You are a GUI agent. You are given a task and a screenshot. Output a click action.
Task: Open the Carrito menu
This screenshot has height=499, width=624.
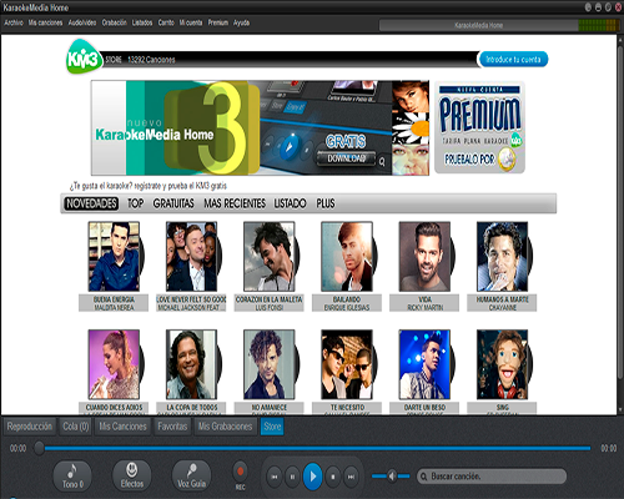coord(166,23)
